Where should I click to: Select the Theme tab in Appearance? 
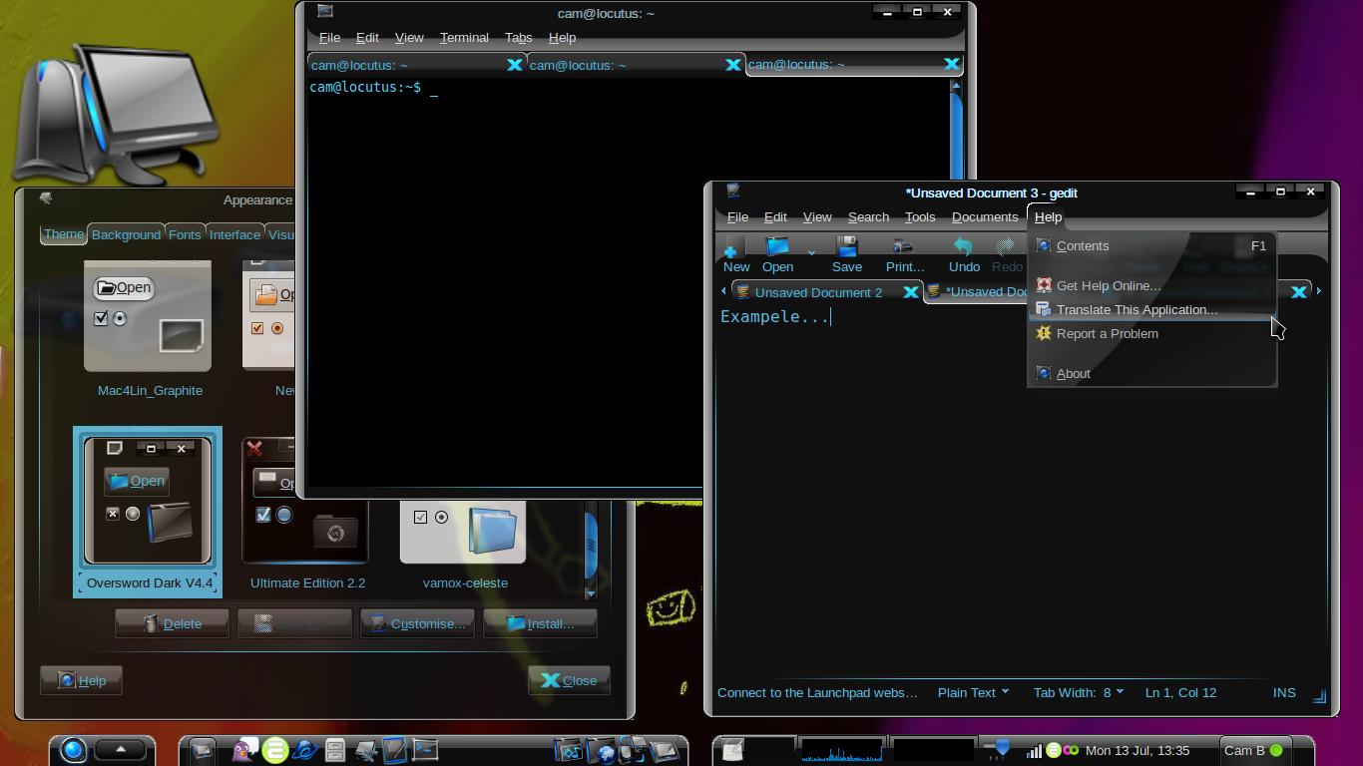point(63,233)
